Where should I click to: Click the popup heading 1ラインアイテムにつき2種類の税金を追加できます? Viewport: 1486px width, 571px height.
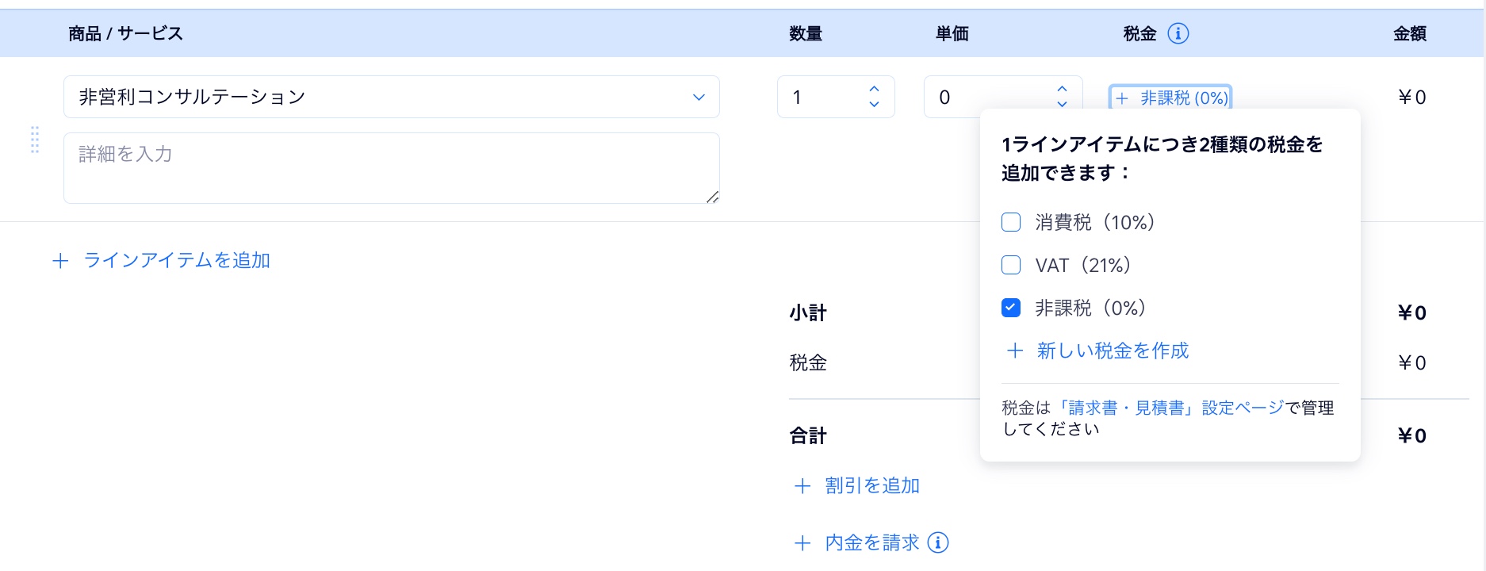point(1162,159)
